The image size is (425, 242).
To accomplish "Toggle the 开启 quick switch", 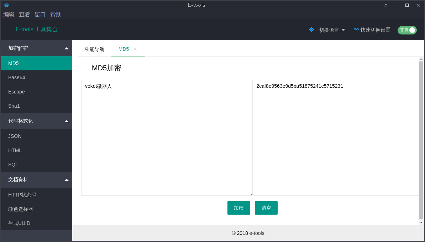I will pyautogui.click(x=407, y=30).
